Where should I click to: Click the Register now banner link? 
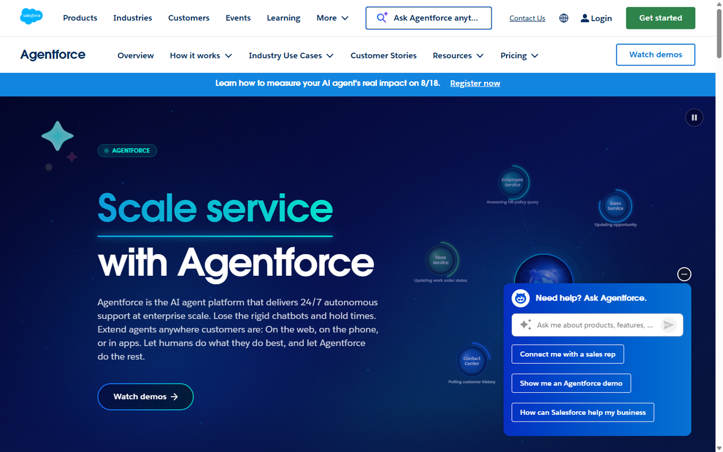tap(475, 83)
